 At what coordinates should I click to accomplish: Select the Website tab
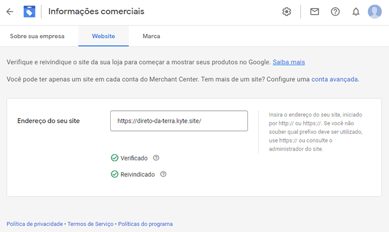[103, 36]
